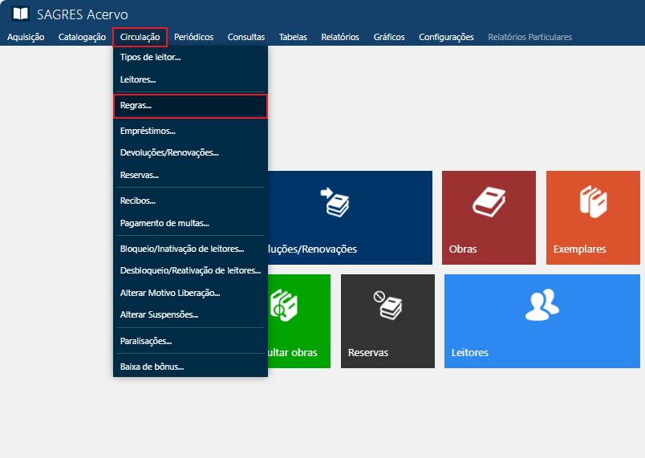The height and width of the screenshot is (458, 645).
Task: Expand the Relatórios menu
Action: [339, 37]
